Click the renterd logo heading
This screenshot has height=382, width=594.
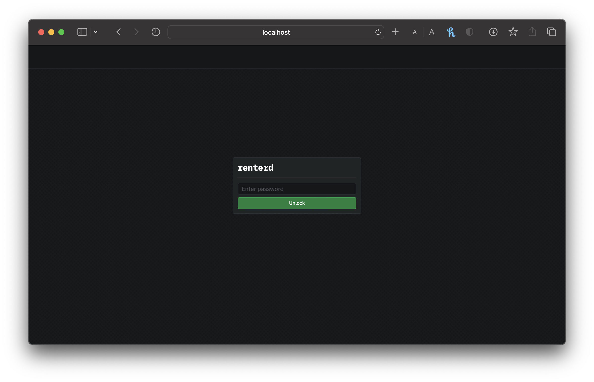point(256,168)
